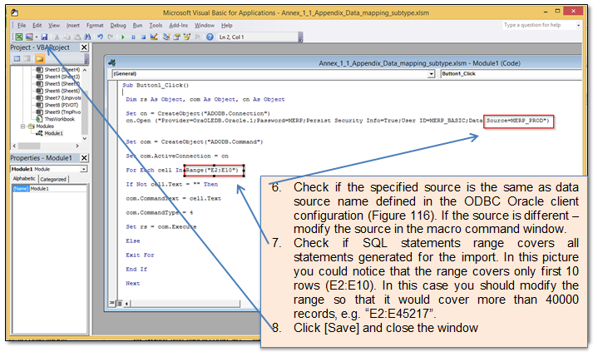The image size is (593, 352).
Task: Click View Code icon in Project pane
Action: click(x=16, y=59)
